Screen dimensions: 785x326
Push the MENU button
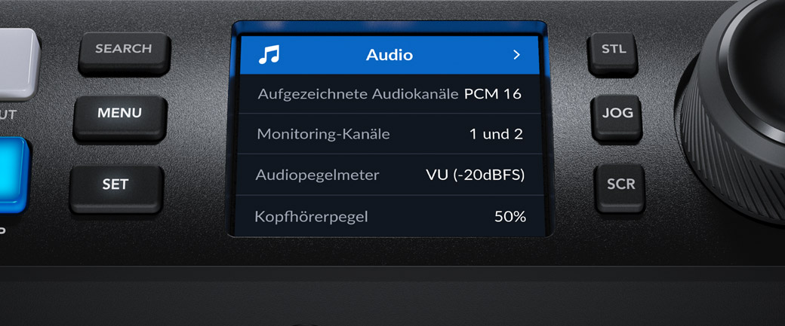click(x=120, y=114)
